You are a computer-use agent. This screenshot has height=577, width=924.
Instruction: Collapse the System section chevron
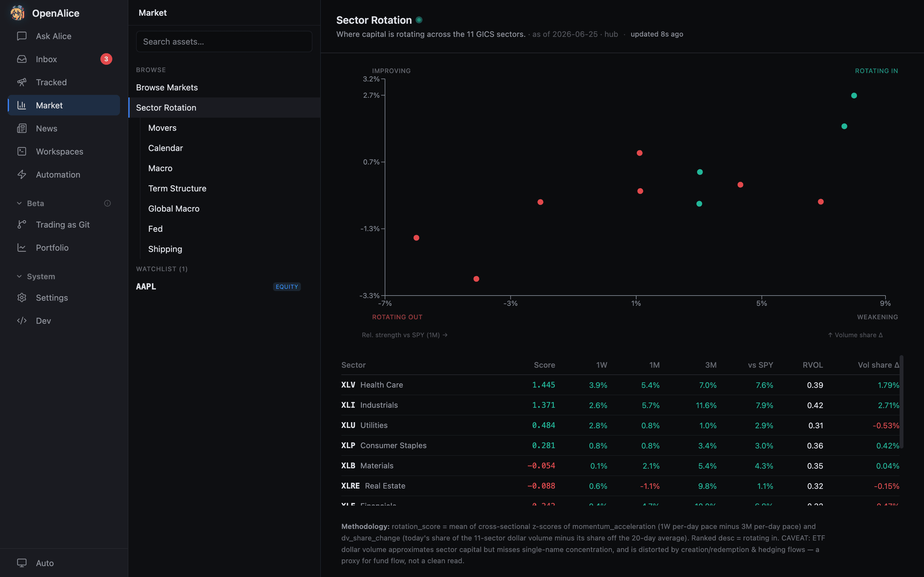(19, 276)
